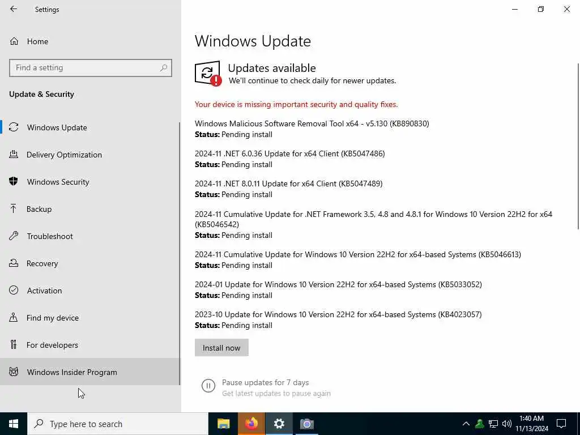Open the Backup settings page
580x435 pixels.
pyautogui.click(x=90, y=208)
